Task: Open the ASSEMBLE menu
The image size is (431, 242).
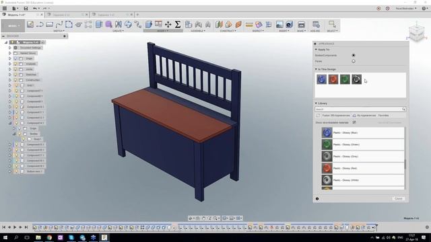Action: pos(197,31)
